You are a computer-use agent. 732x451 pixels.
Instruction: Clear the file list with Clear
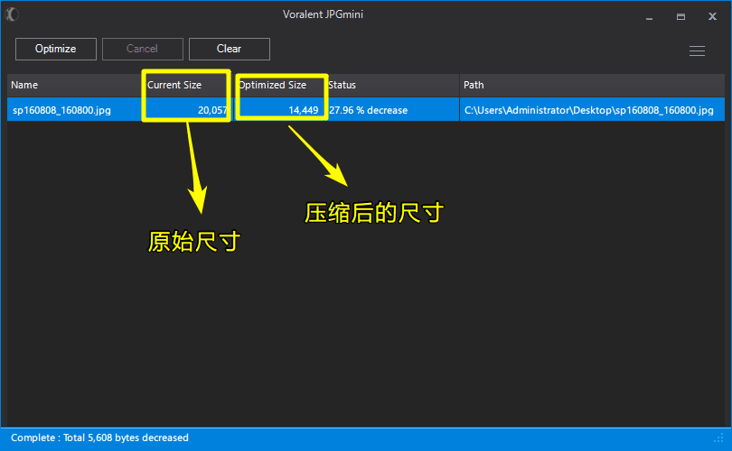click(229, 49)
